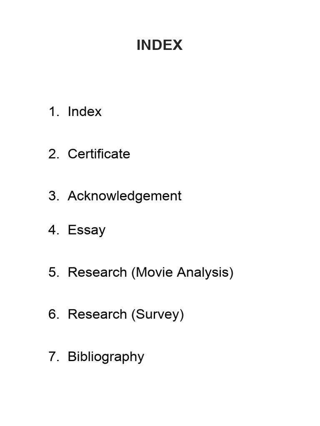Viewport: 320px width, 426px height.
Task: Click the word Movie in the fifth entry
Action: pos(154,272)
